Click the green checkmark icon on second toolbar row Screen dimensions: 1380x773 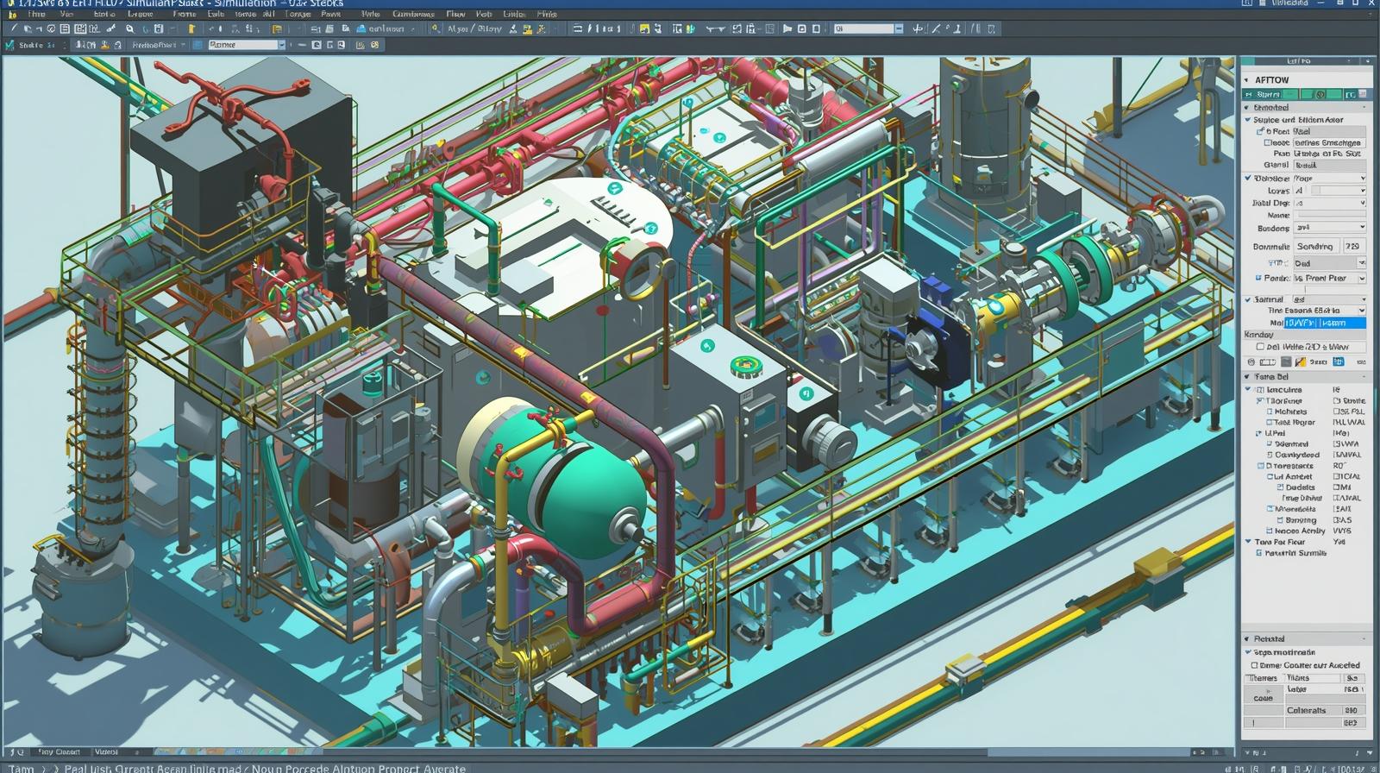pos(9,45)
